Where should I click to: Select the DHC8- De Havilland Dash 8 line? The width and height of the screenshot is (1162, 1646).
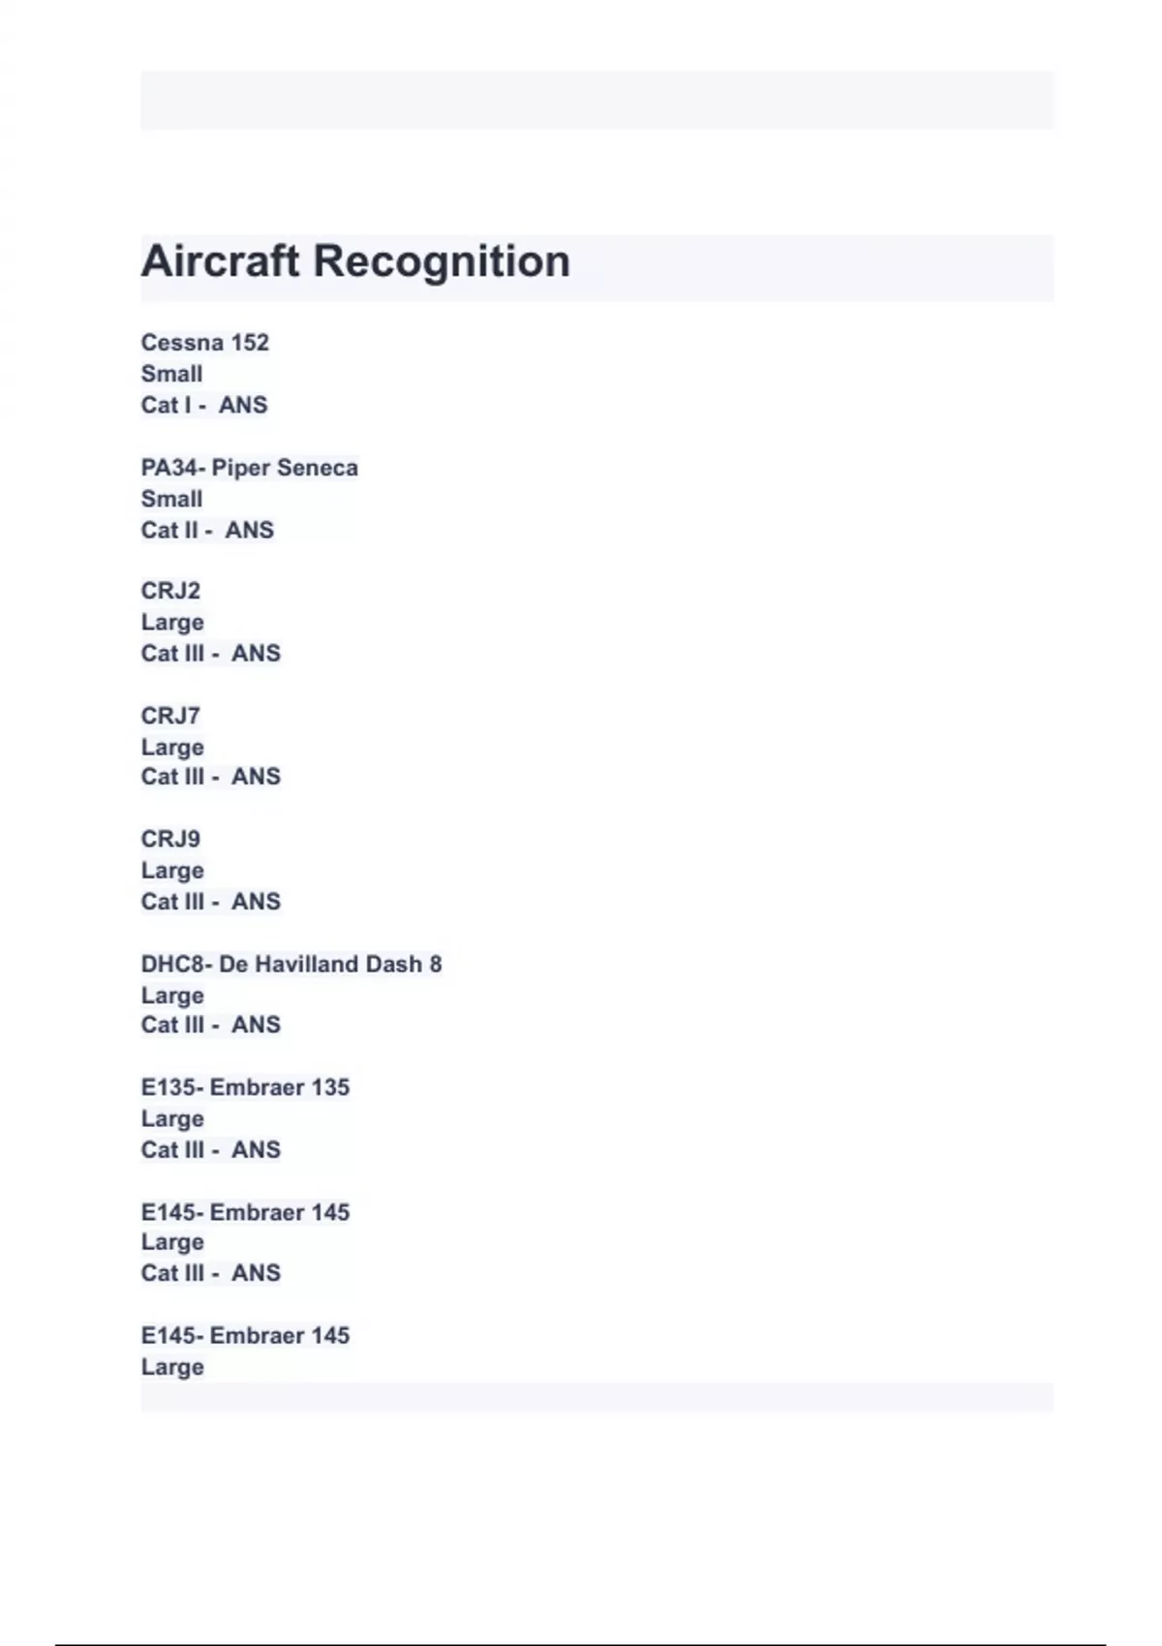coord(290,964)
